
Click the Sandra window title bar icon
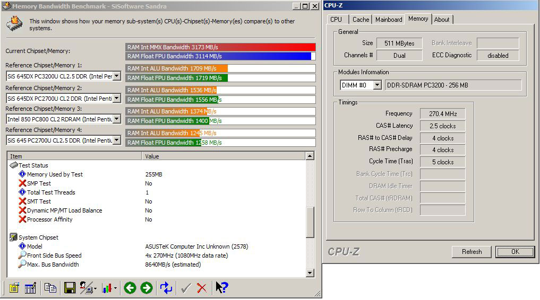pos(6,6)
